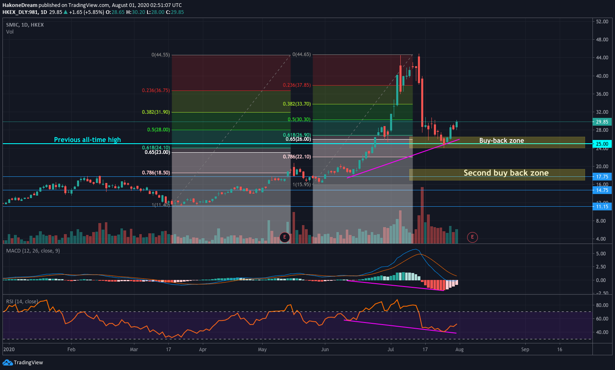The height and width of the screenshot is (370, 615).
Task: Click the 5.00 value on the MACD scale
Action: click(601, 254)
